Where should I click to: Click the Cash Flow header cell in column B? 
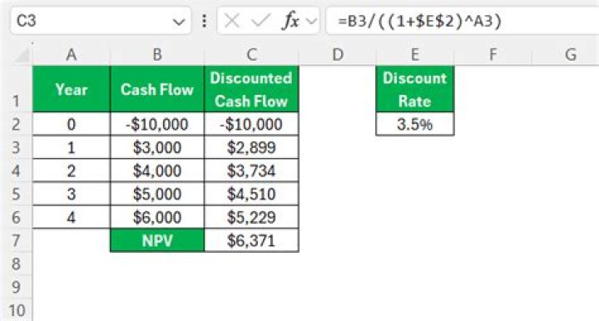point(157,89)
